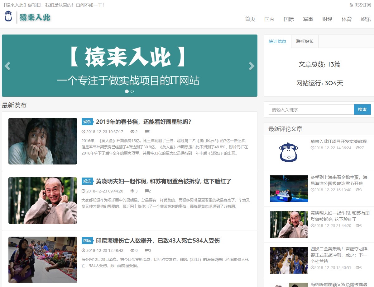Viewport: 374px width, 287px height.
Task: Click eye icon on sidebar 黄晓明 item
Action: point(357,225)
